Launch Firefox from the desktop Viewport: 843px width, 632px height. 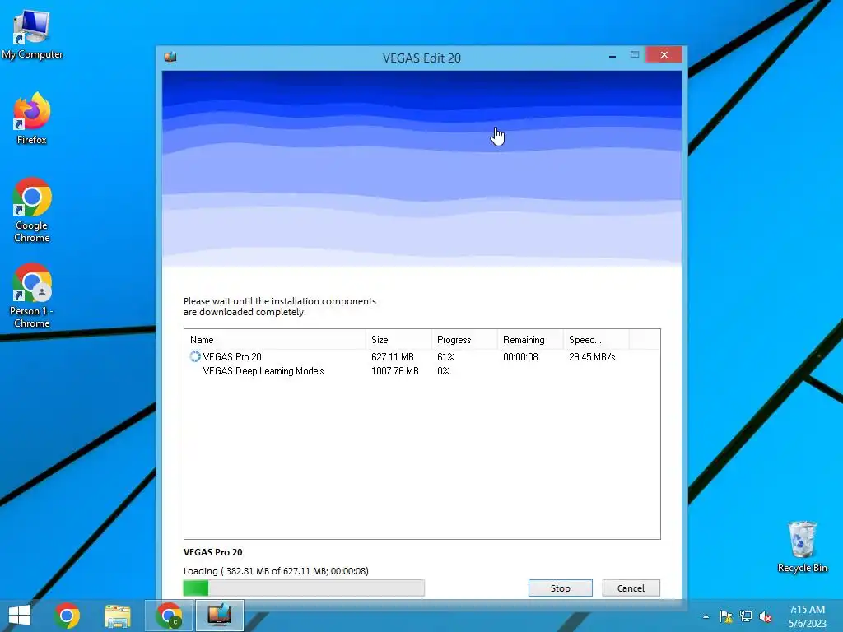(32, 118)
